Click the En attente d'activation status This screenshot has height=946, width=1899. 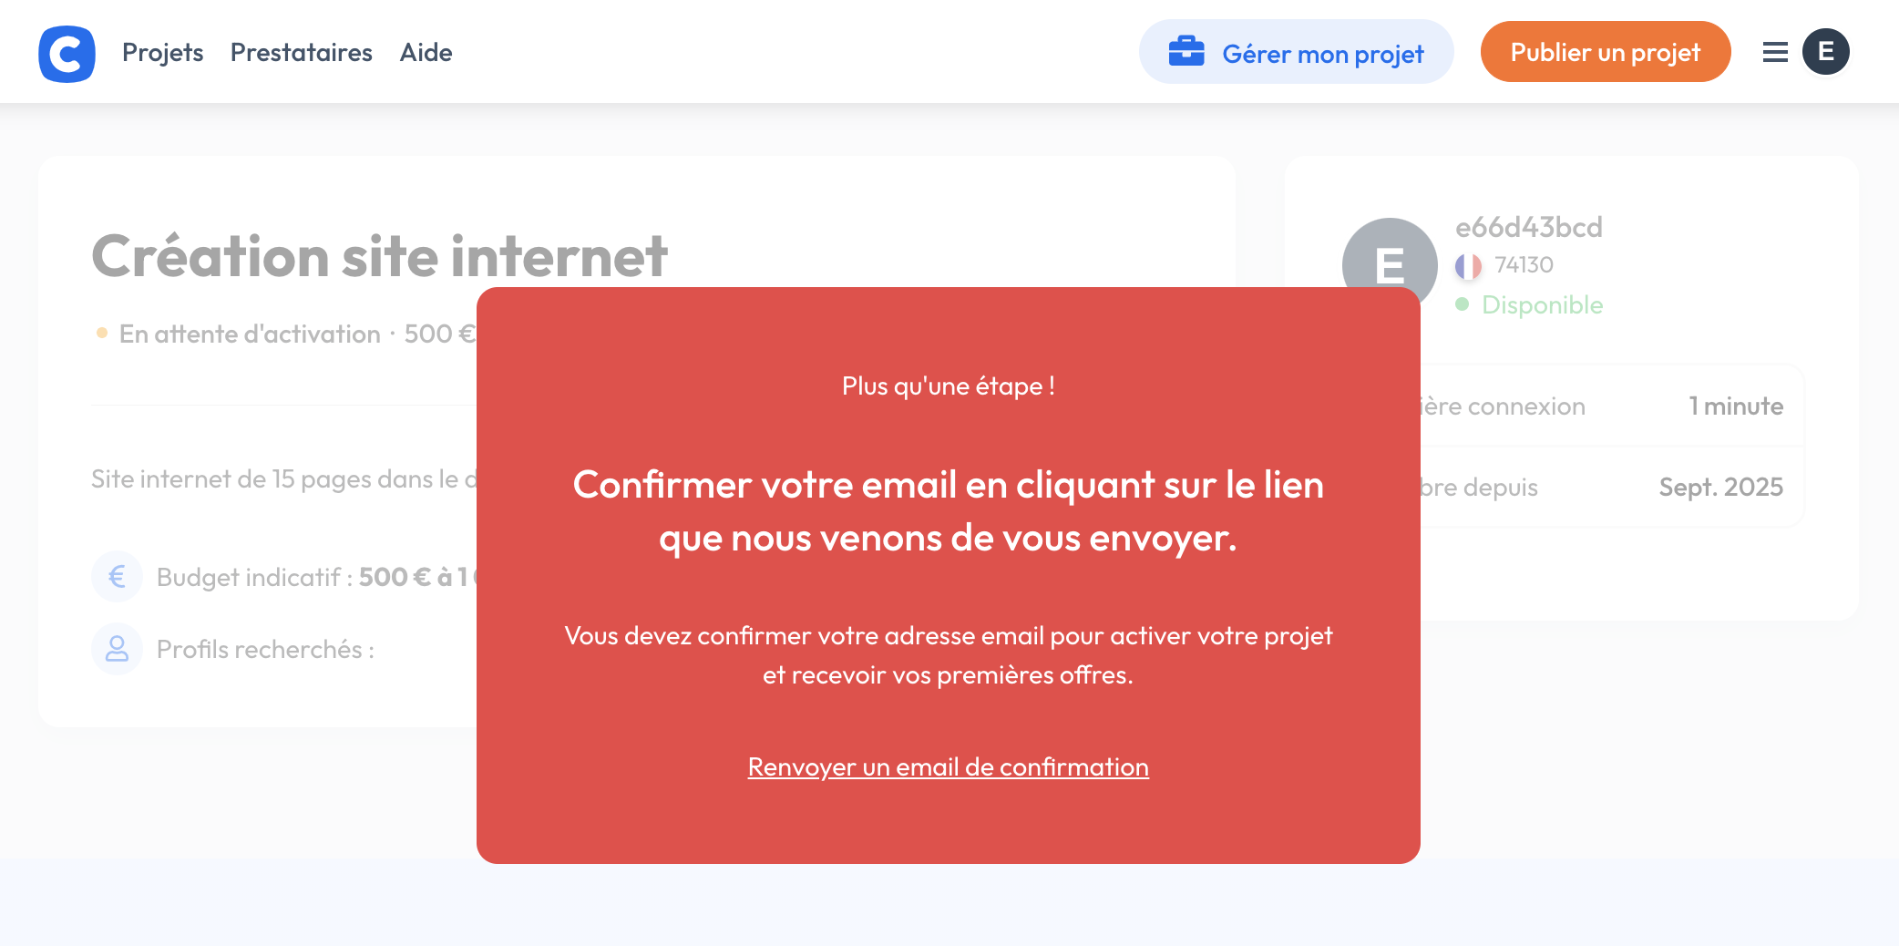coord(250,334)
